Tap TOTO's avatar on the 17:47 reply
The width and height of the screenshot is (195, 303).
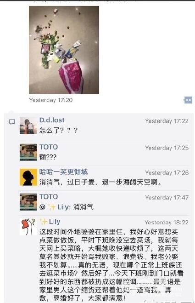click(x=28, y=202)
